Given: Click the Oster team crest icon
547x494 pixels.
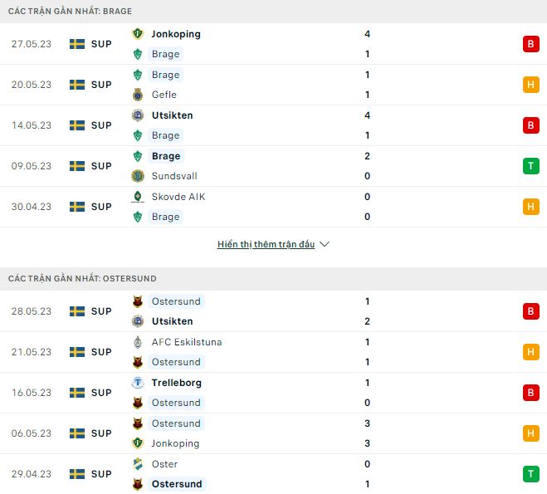Looking at the screenshot, I should tap(138, 464).
